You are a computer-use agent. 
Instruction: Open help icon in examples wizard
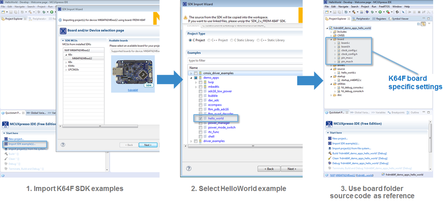(x=188, y=168)
